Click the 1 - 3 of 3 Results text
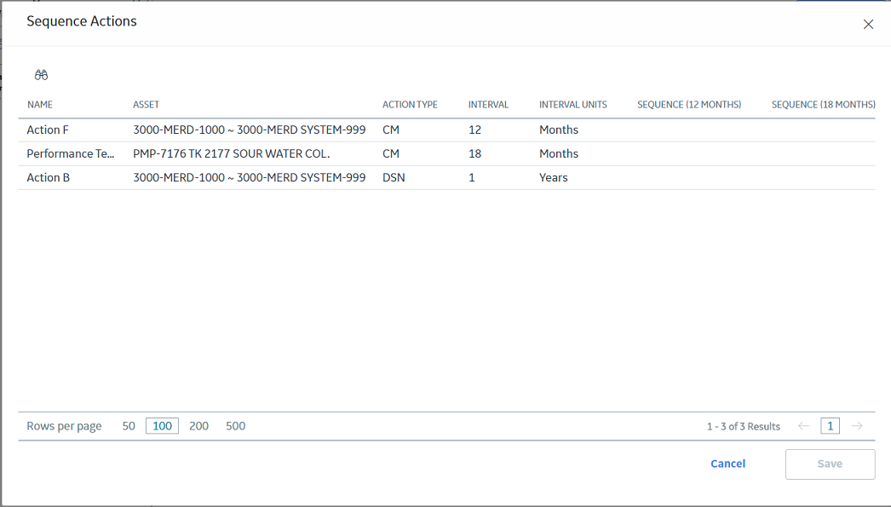This screenshot has height=507, width=891. (x=744, y=426)
